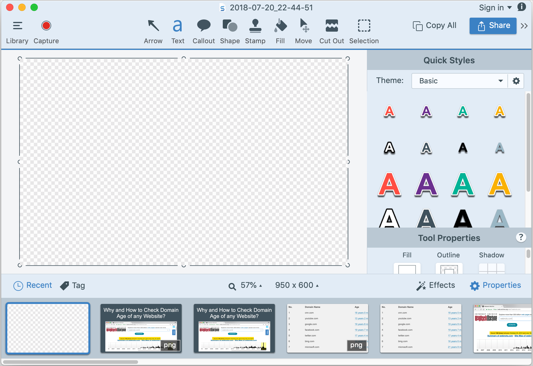Click Copy All
Screen dimensions: 533x366
point(434,26)
